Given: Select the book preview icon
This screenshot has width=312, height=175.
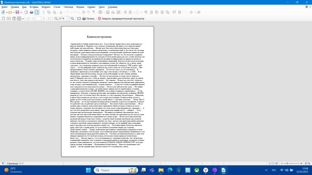Looking at the screenshot, I should tap(14, 18).
